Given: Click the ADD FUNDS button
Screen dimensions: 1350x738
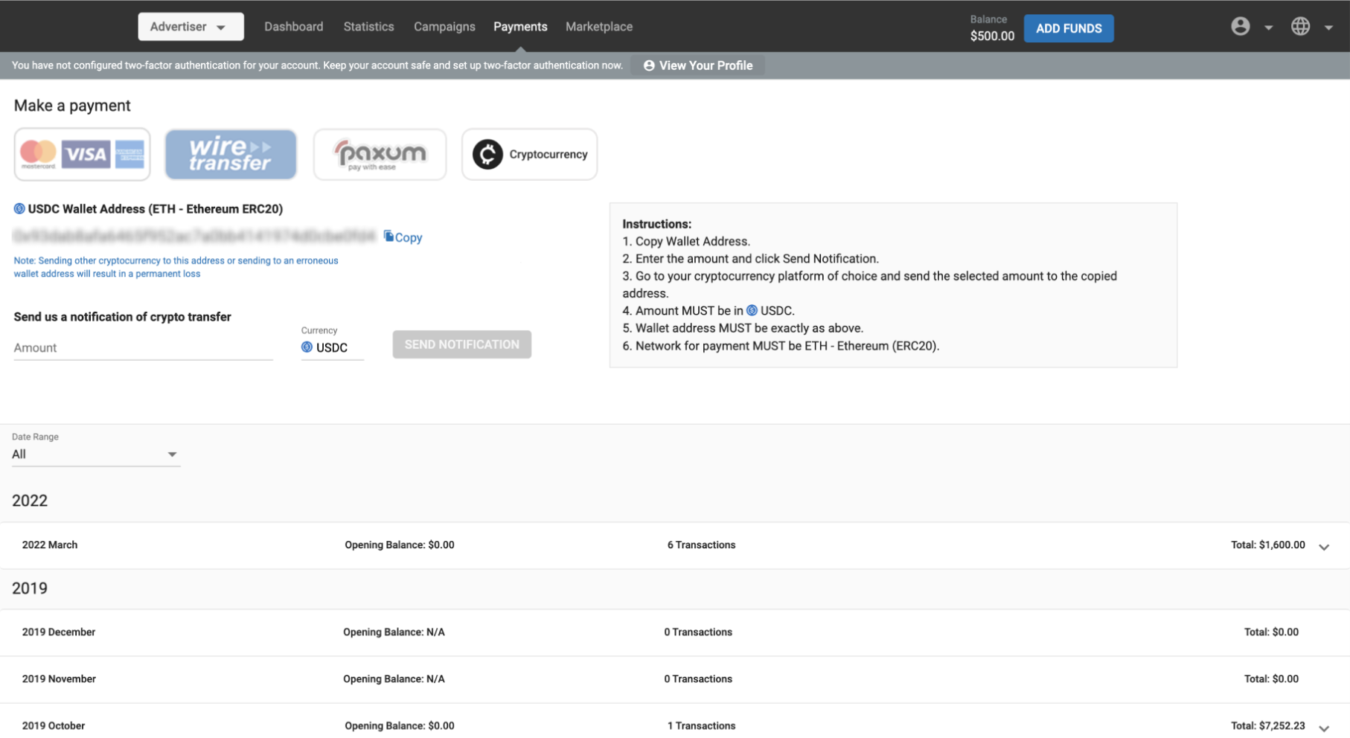Looking at the screenshot, I should pos(1068,28).
